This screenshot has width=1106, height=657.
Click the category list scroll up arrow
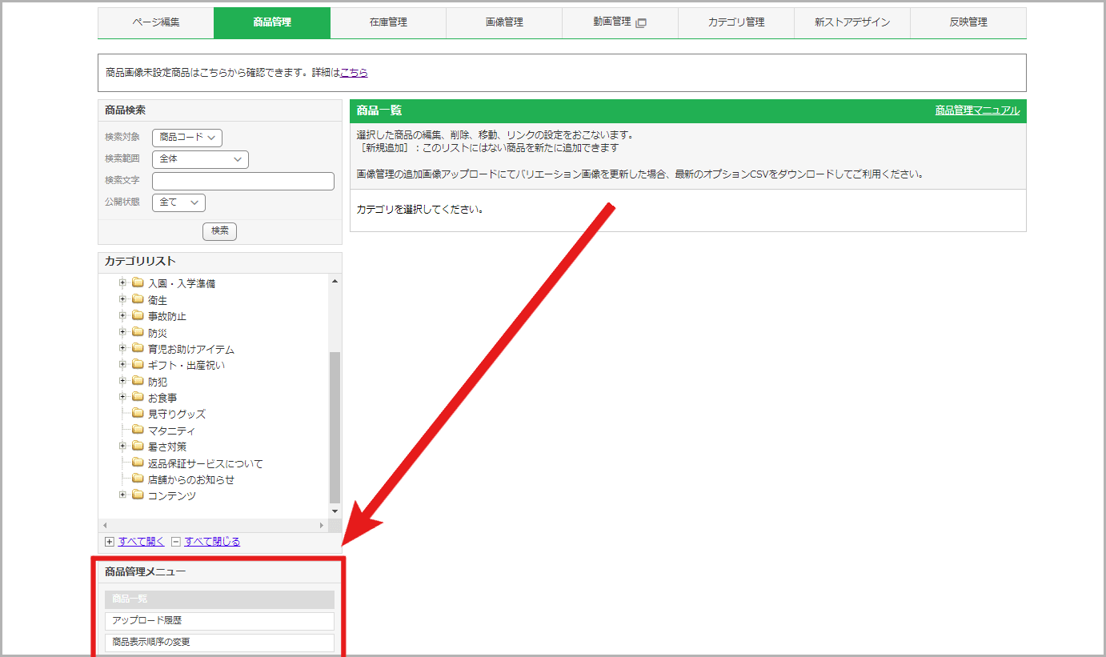click(x=335, y=281)
